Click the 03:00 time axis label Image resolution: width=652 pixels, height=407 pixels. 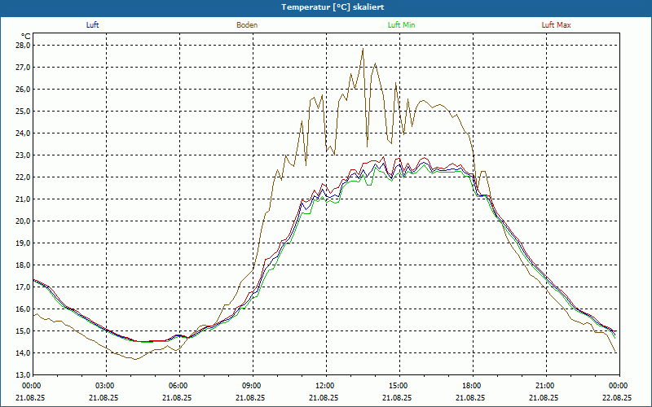pos(107,386)
